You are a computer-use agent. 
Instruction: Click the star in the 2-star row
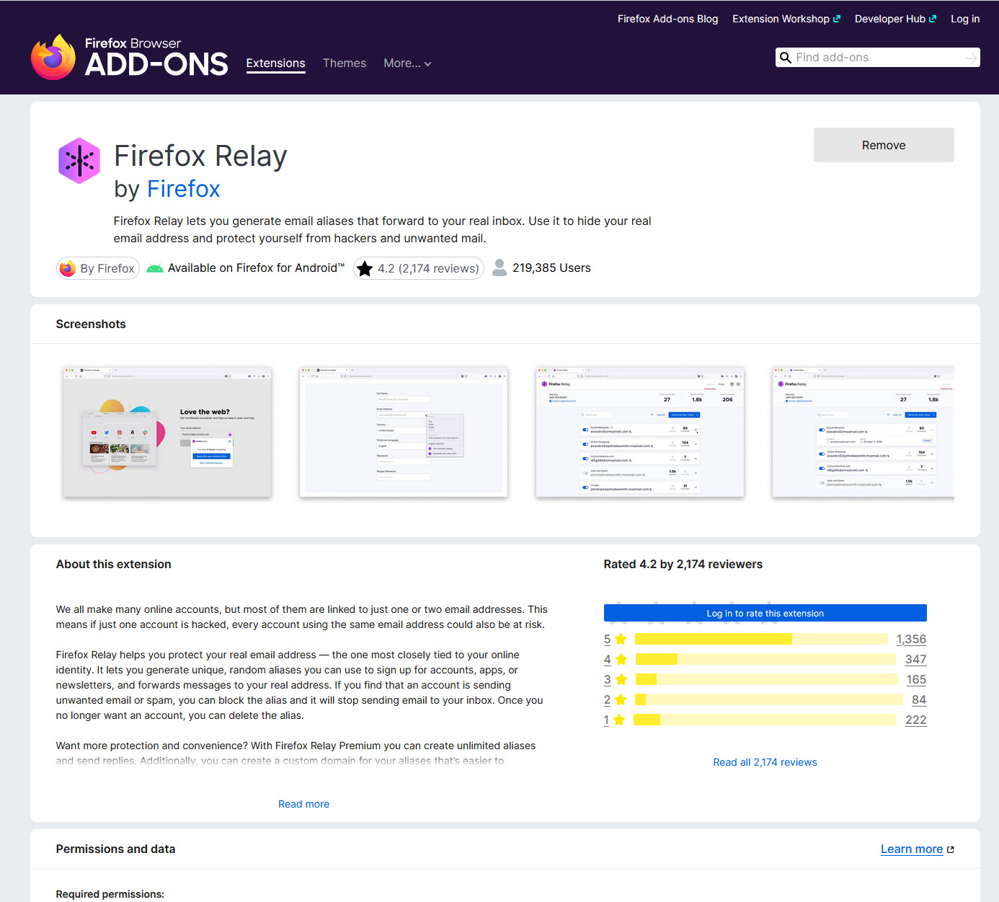[x=621, y=699]
